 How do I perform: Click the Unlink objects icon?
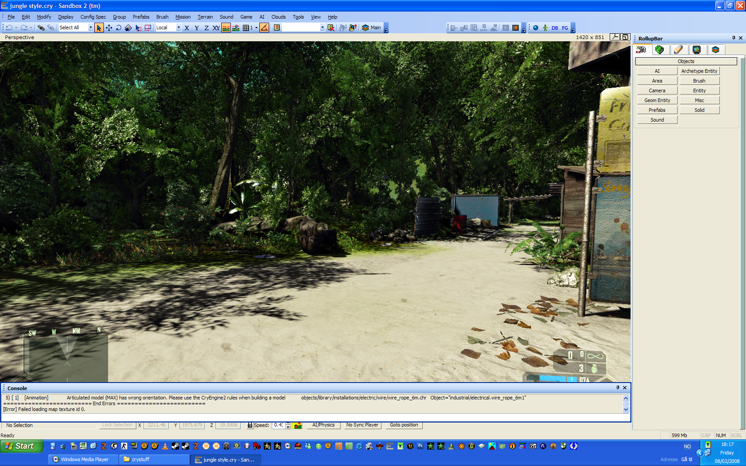tap(51, 28)
